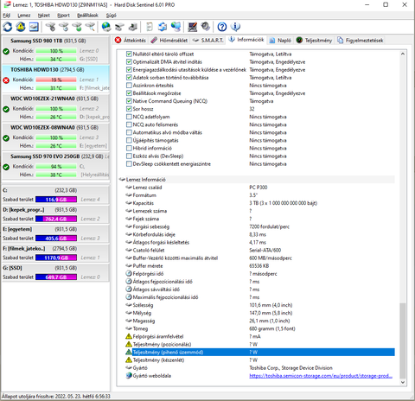This screenshot has width=415, height=401.
Task: Switch to the Napló tab
Action: pos(280,41)
